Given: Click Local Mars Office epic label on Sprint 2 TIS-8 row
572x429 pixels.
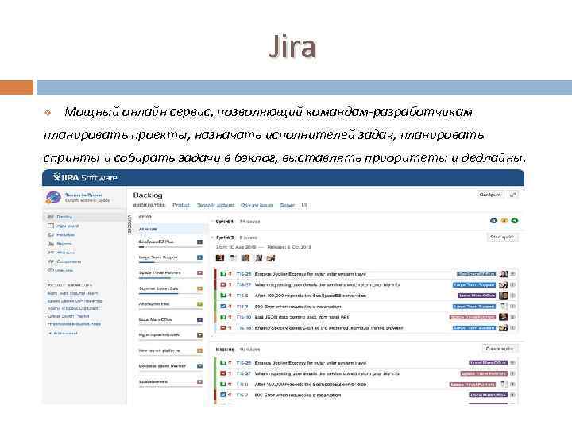Looking at the screenshot, I should tap(477, 296).
